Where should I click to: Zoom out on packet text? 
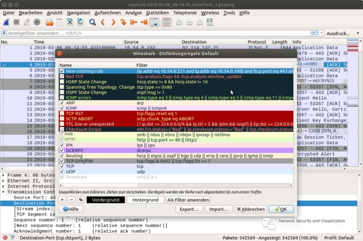click(189, 22)
